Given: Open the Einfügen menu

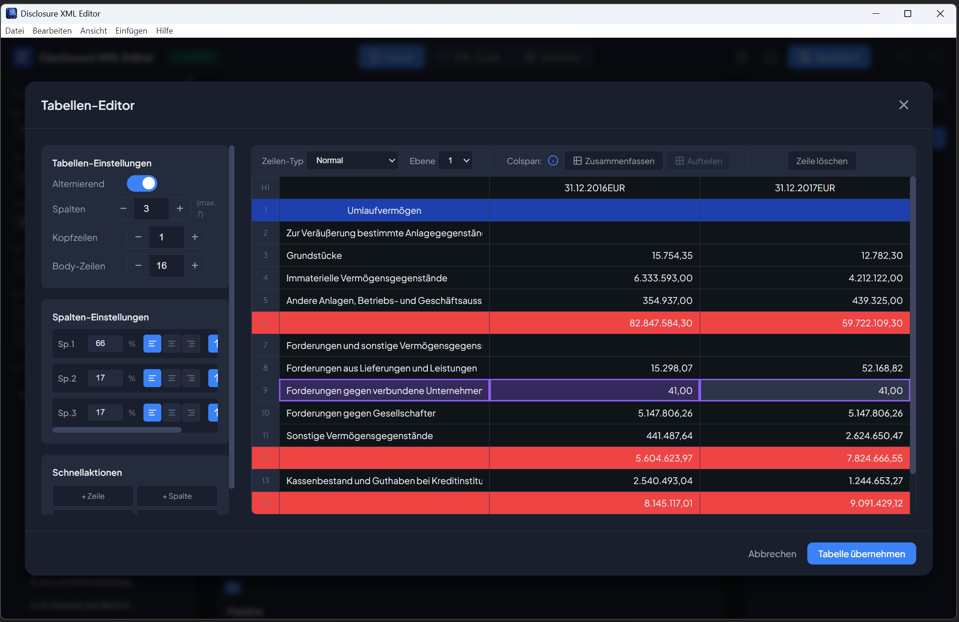Looking at the screenshot, I should pos(131,30).
